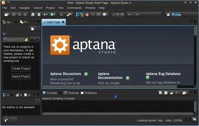Close the Start Page tab
The width and height of the screenshot is (199, 126).
pyautogui.click(x=63, y=22)
